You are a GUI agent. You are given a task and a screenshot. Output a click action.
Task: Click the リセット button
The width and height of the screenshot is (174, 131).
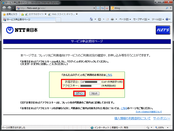(94, 93)
